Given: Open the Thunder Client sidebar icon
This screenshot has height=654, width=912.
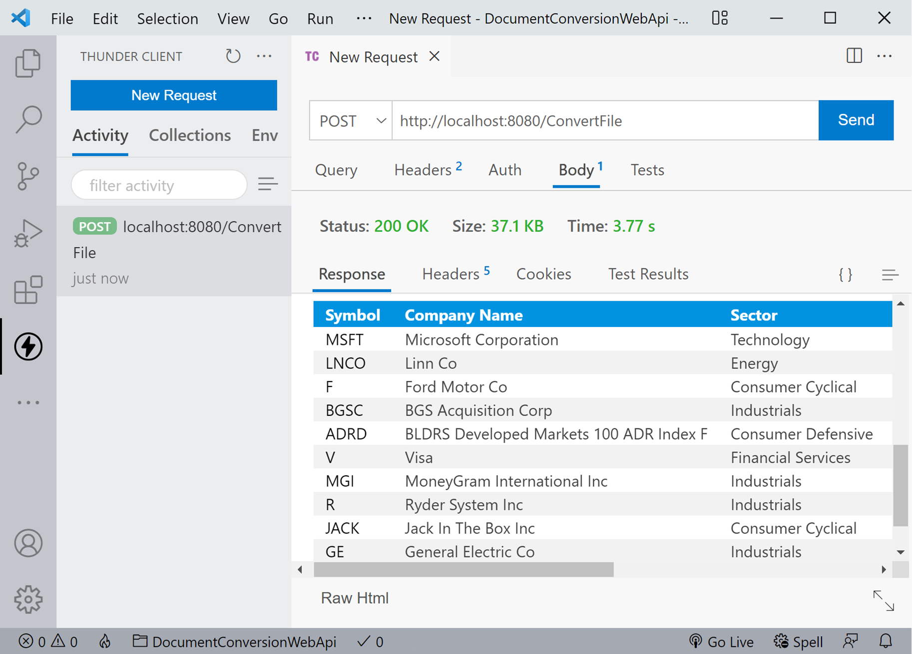Looking at the screenshot, I should (28, 346).
